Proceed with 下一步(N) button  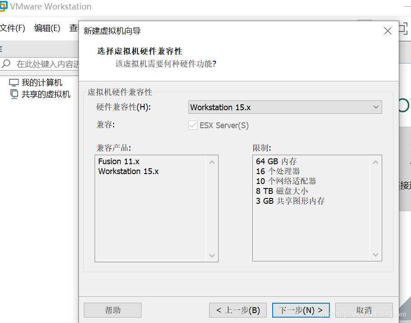(301, 310)
